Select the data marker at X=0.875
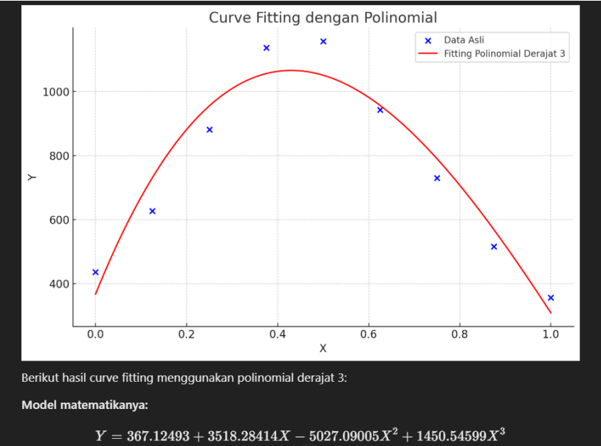Screen dimensions: 601x446 (493, 247)
